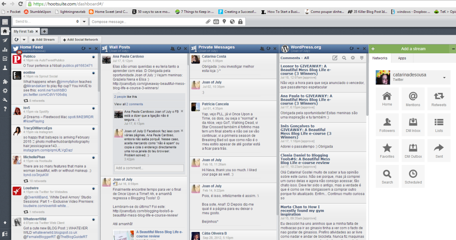
Task: Open the Streams home icon in sidebar
Action: (x=5, y=31)
